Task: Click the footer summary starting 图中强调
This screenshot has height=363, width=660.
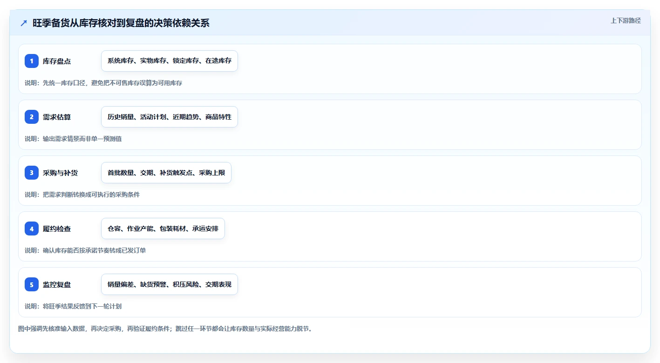Action: pos(165,329)
